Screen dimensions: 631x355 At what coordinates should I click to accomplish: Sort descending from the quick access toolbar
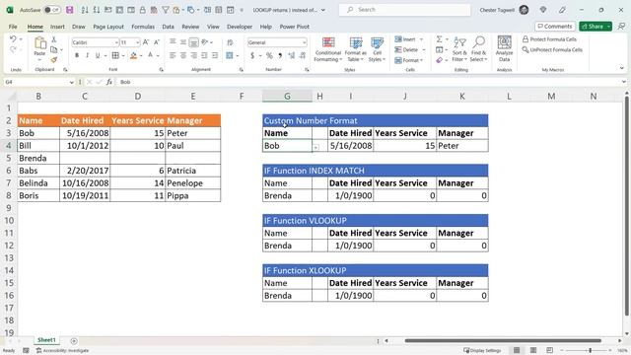point(97,10)
